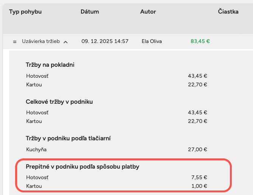Click the 7,55 € cash tip amount
This screenshot has height=195, width=253.
[x=200, y=177]
